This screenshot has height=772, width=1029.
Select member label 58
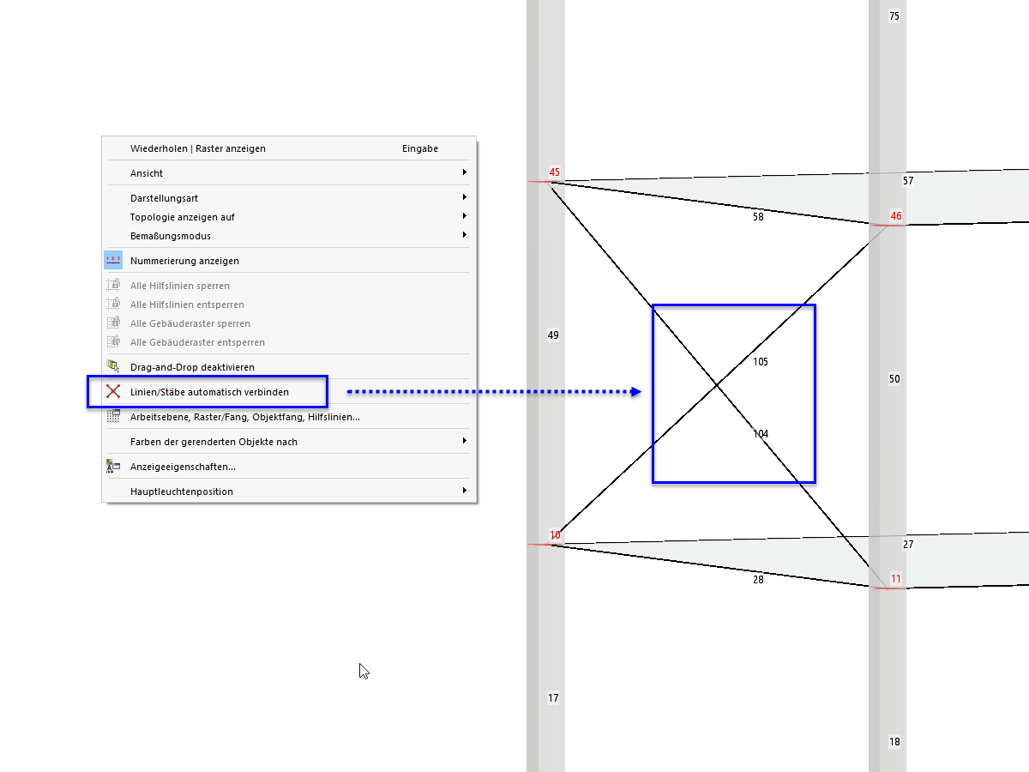click(758, 217)
